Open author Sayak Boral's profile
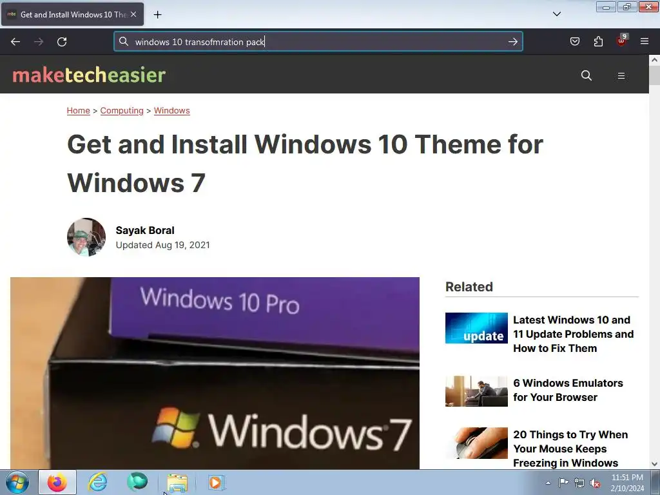This screenshot has height=495, width=660. coord(145,230)
